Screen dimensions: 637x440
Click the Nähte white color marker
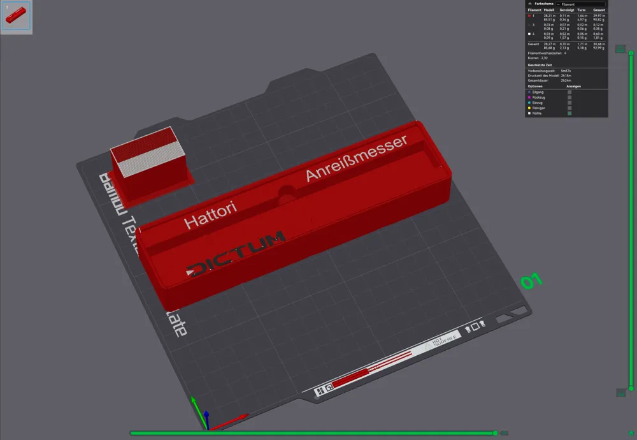tap(529, 114)
